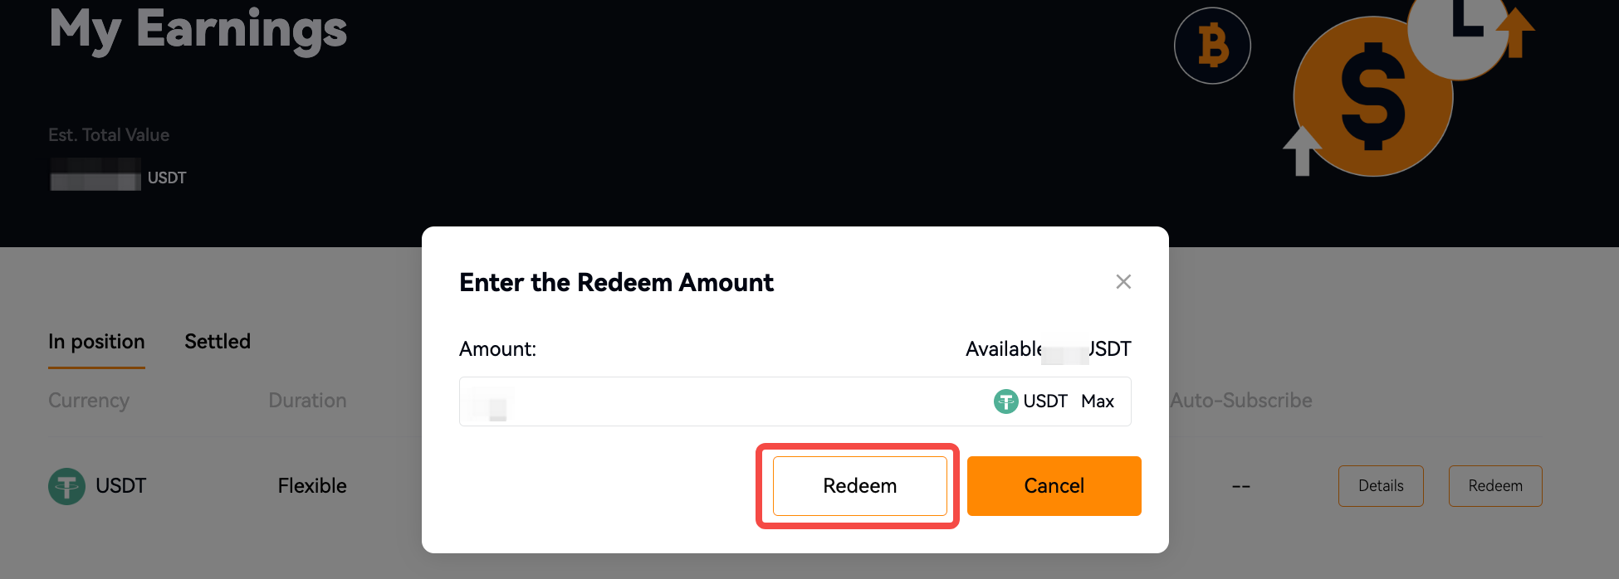The height and width of the screenshot is (579, 1619).
Task: Click the Currency column header
Action: 89,401
